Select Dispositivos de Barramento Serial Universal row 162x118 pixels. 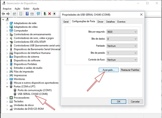pos(37,49)
